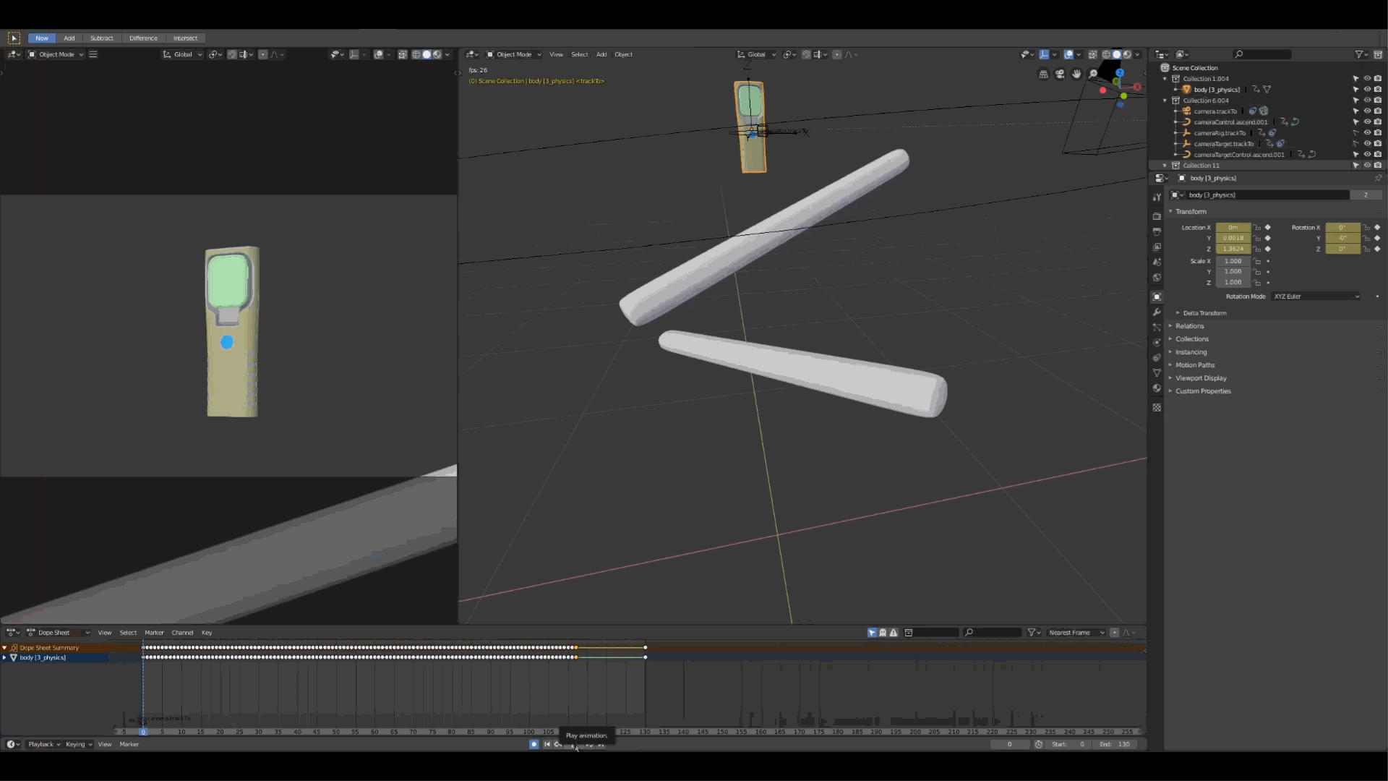Open the Rotation Mode XYZ Euler dropdown
The height and width of the screenshot is (781, 1388).
[x=1316, y=296]
